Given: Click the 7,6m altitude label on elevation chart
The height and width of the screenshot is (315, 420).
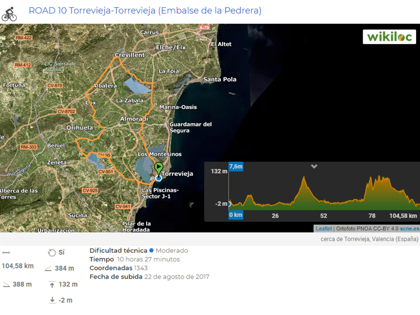Looking at the screenshot, I should coord(236,167).
